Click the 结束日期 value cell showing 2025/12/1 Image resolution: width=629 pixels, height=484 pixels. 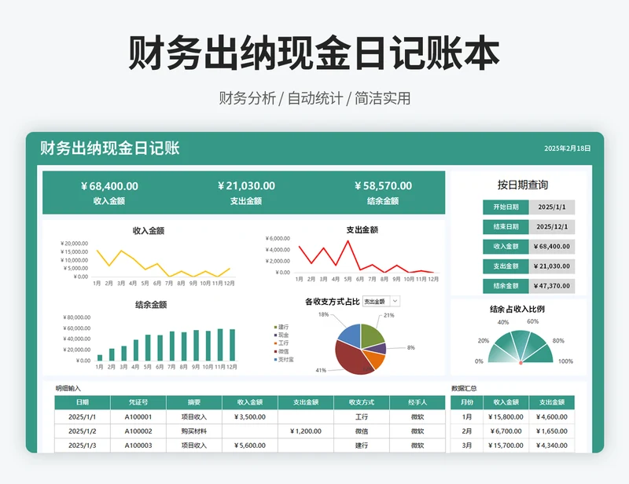[x=552, y=227]
